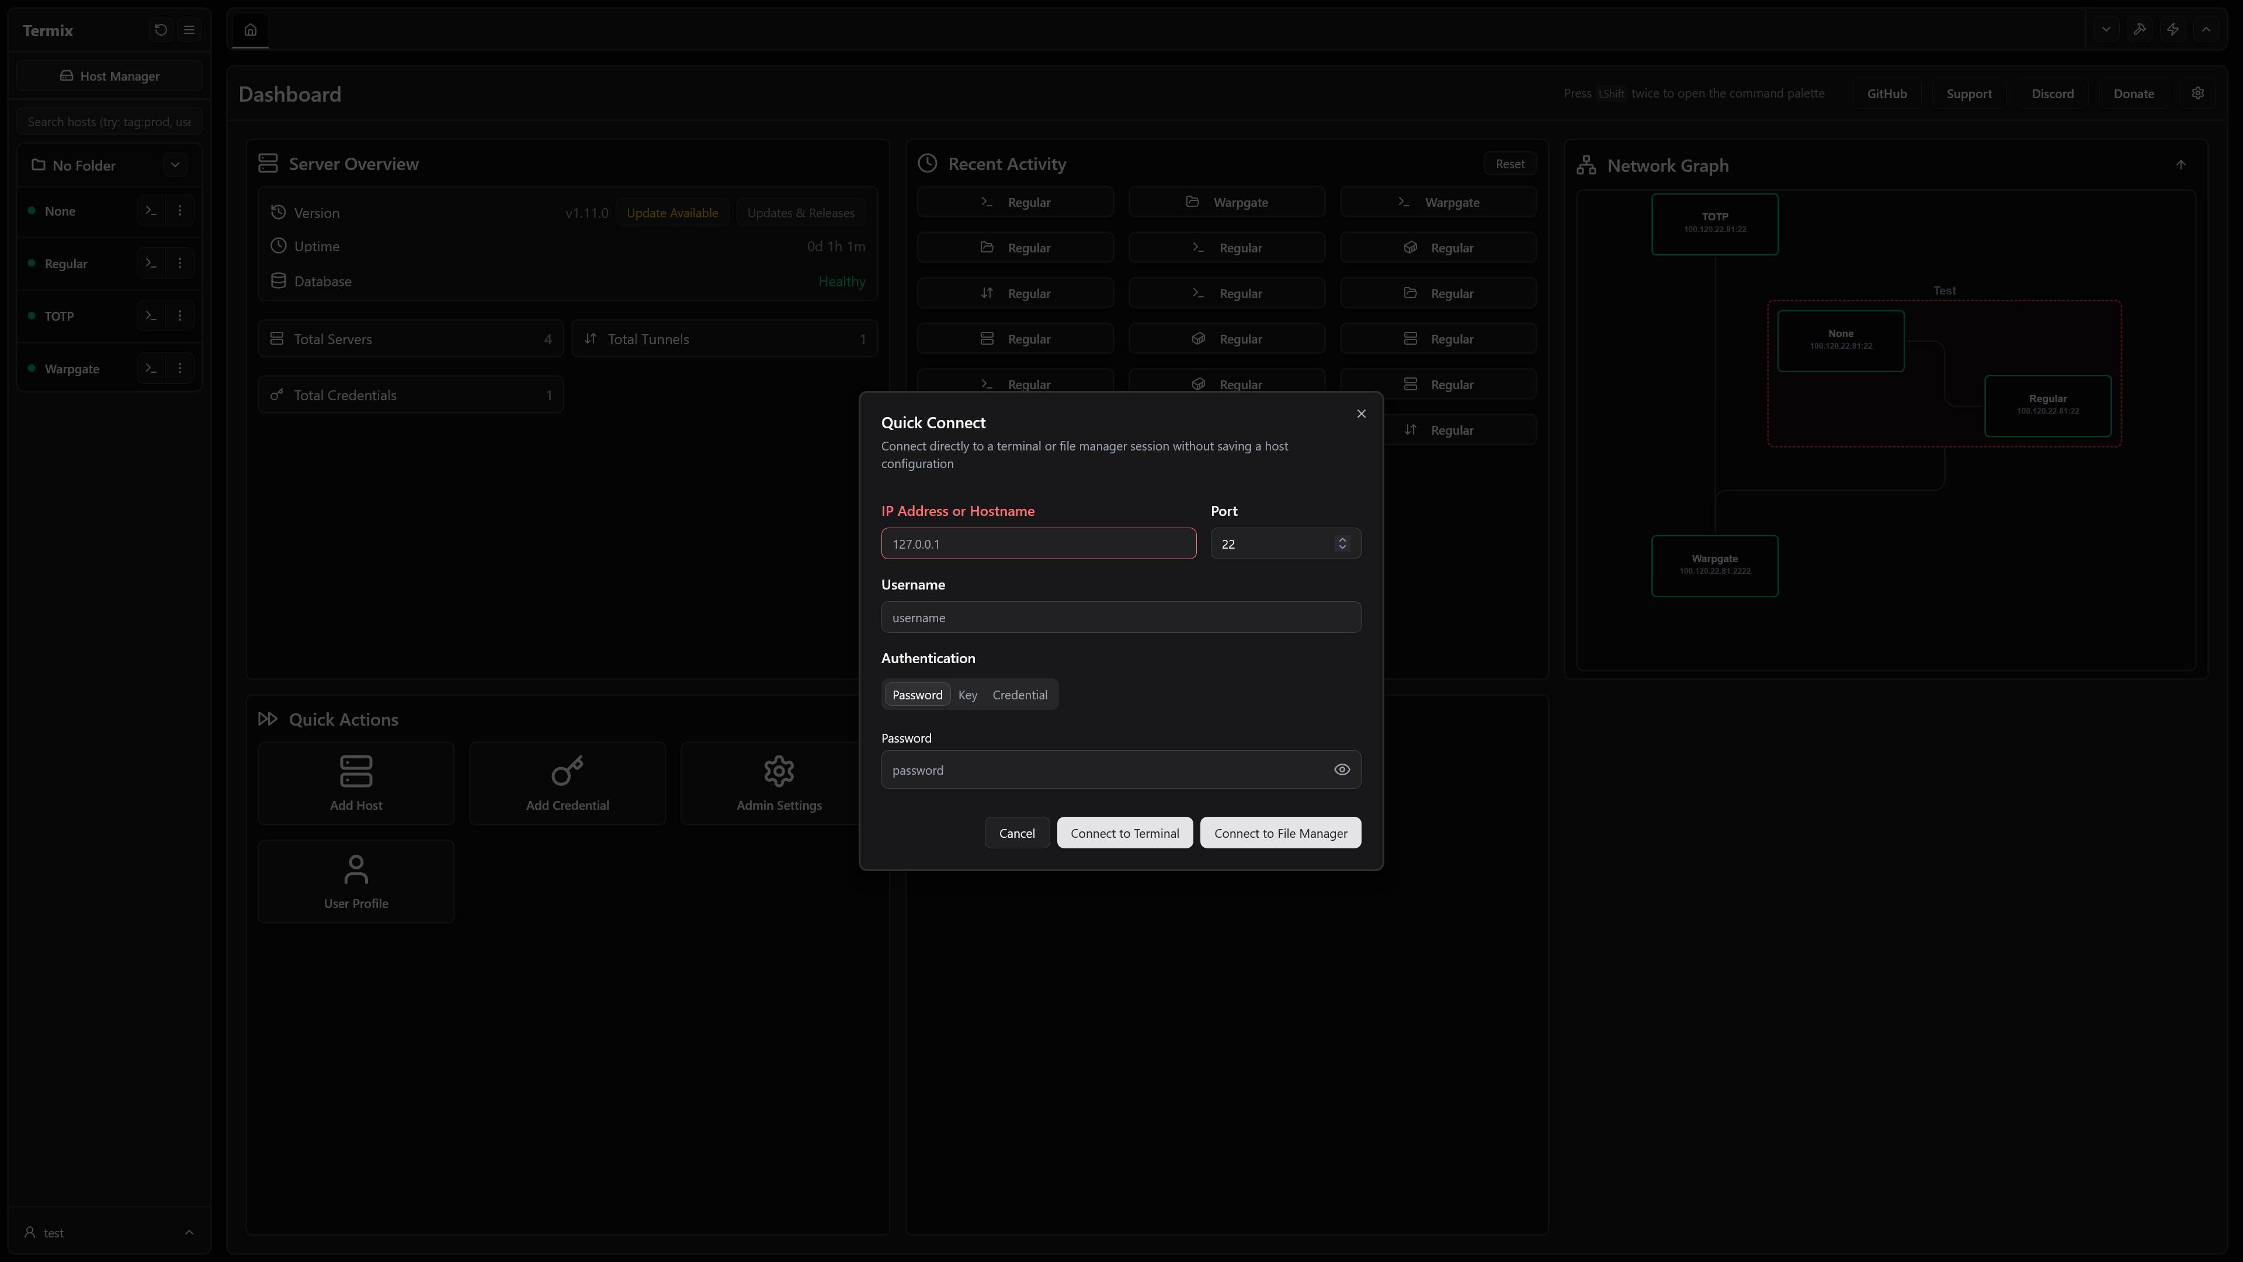
Task: Focus the Username field
Action: pos(1121,618)
